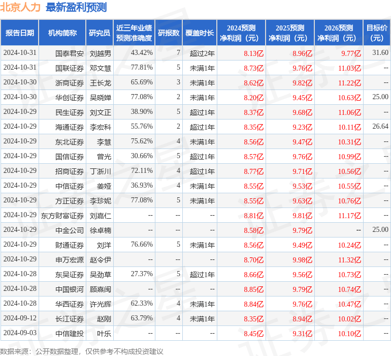Click the 2025预测净利润 column header
Screen dimensions: 391x356
(290, 33)
